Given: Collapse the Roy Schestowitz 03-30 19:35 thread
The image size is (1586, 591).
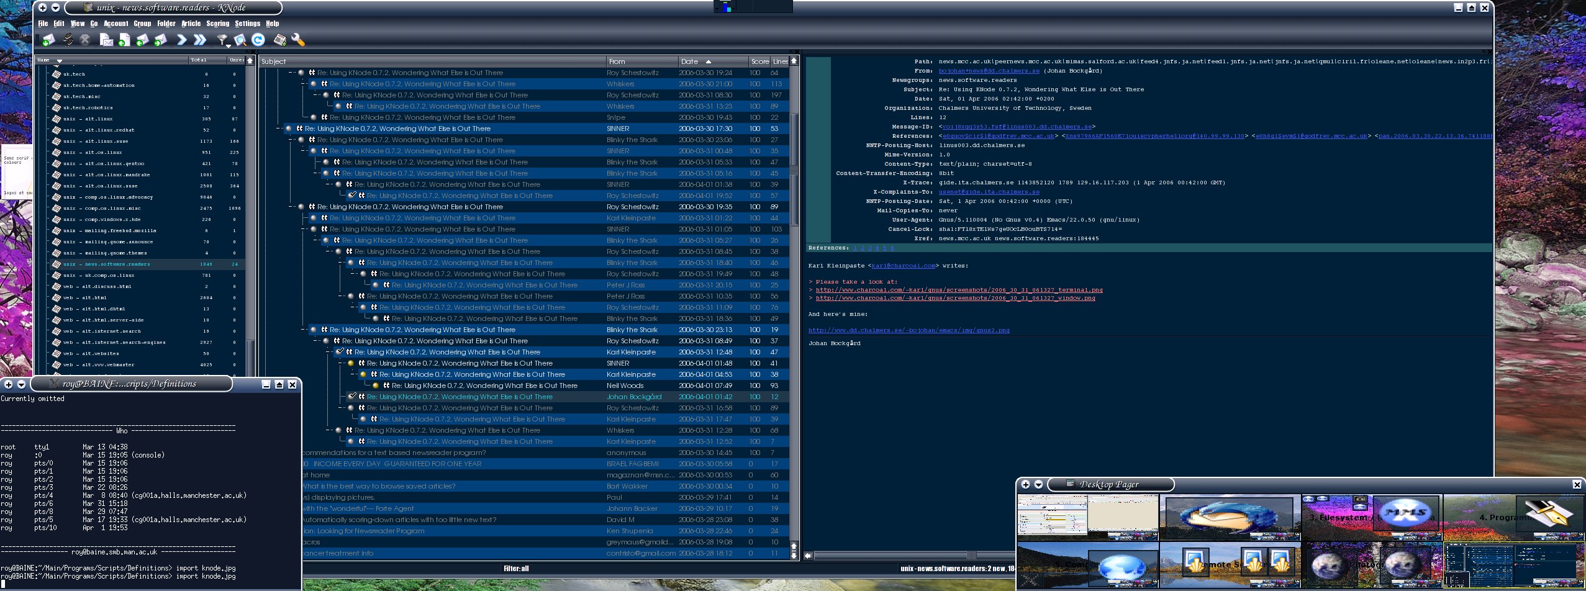Looking at the screenshot, I should pyautogui.click(x=290, y=207).
